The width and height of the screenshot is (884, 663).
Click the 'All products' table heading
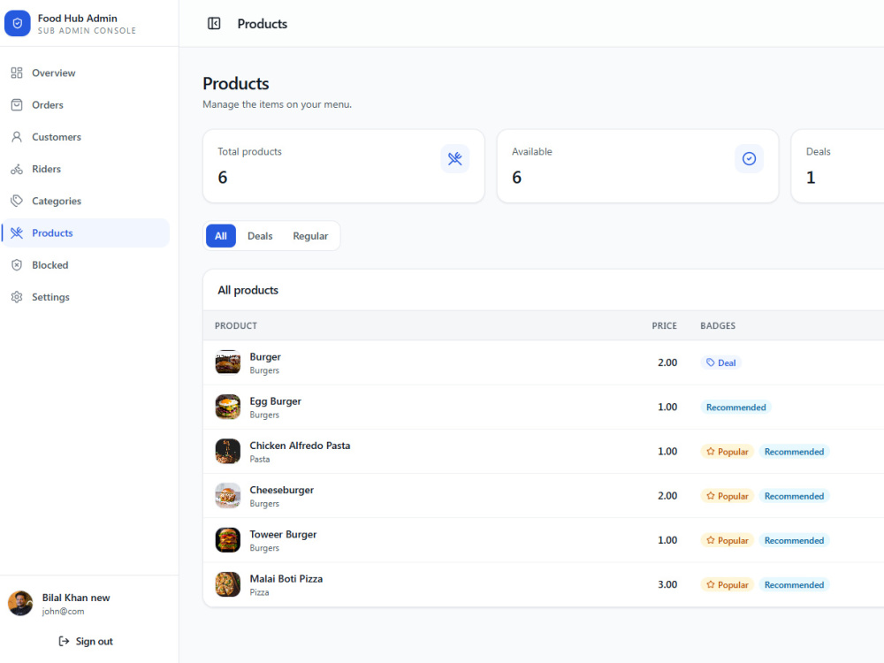point(248,290)
